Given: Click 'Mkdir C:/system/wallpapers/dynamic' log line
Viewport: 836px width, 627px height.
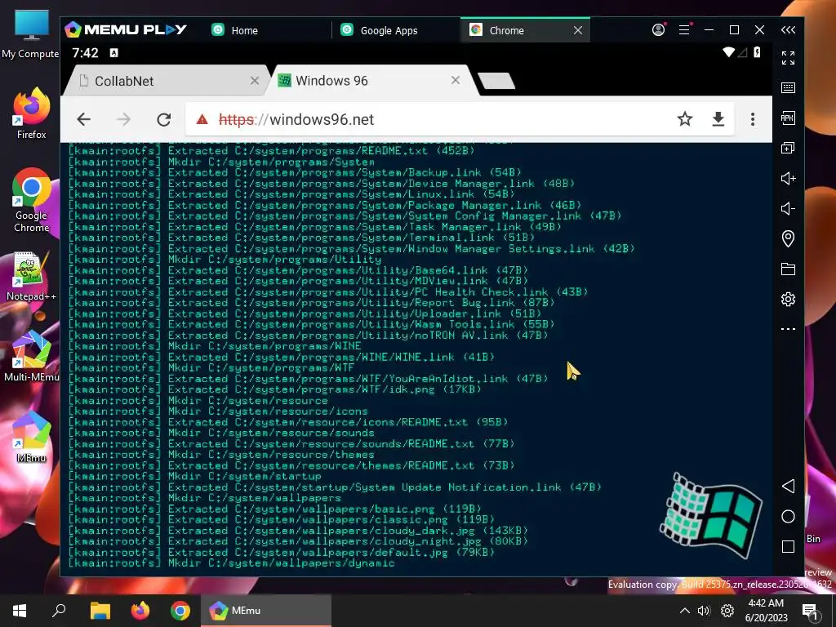Looking at the screenshot, I should (231, 563).
